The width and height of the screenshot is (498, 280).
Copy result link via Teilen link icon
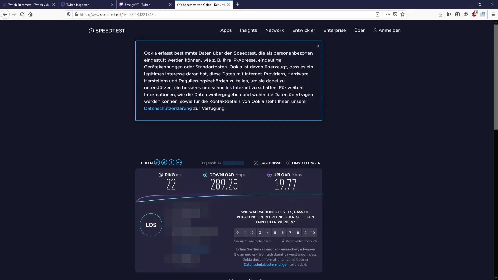(157, 163)
